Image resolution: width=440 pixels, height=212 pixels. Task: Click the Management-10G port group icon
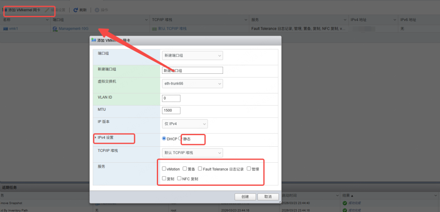pos(55,29)
